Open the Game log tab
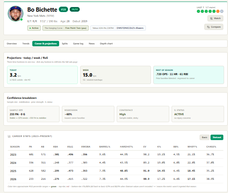 pyautogui.click(x=78, y=44)
